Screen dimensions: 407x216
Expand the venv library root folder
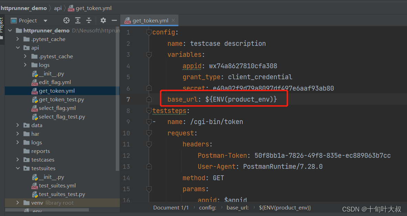[18, 203]
